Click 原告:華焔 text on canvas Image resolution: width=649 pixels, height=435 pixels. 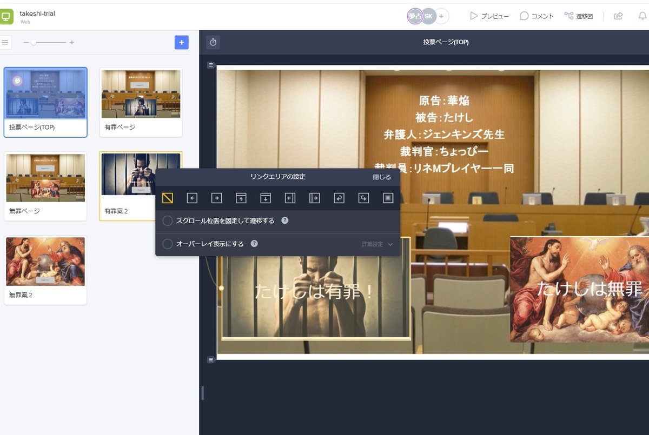[444, 101]
